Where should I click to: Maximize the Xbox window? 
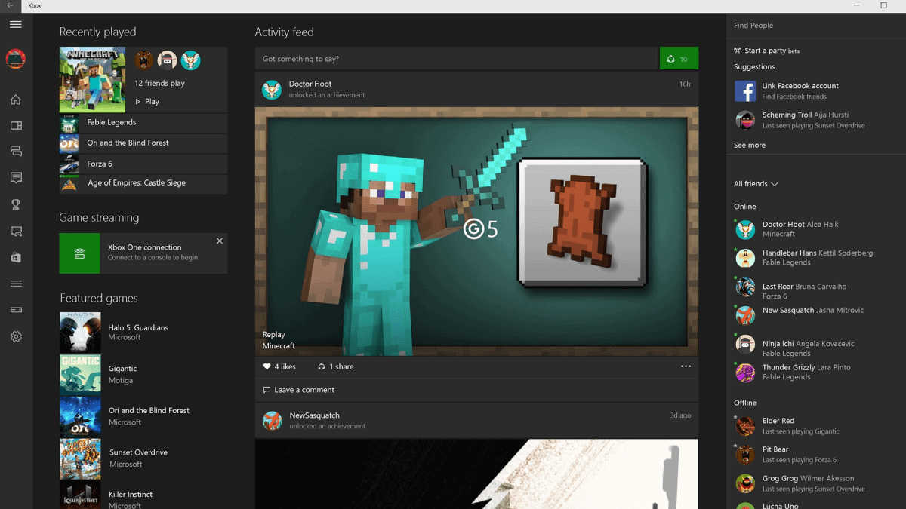883,5
